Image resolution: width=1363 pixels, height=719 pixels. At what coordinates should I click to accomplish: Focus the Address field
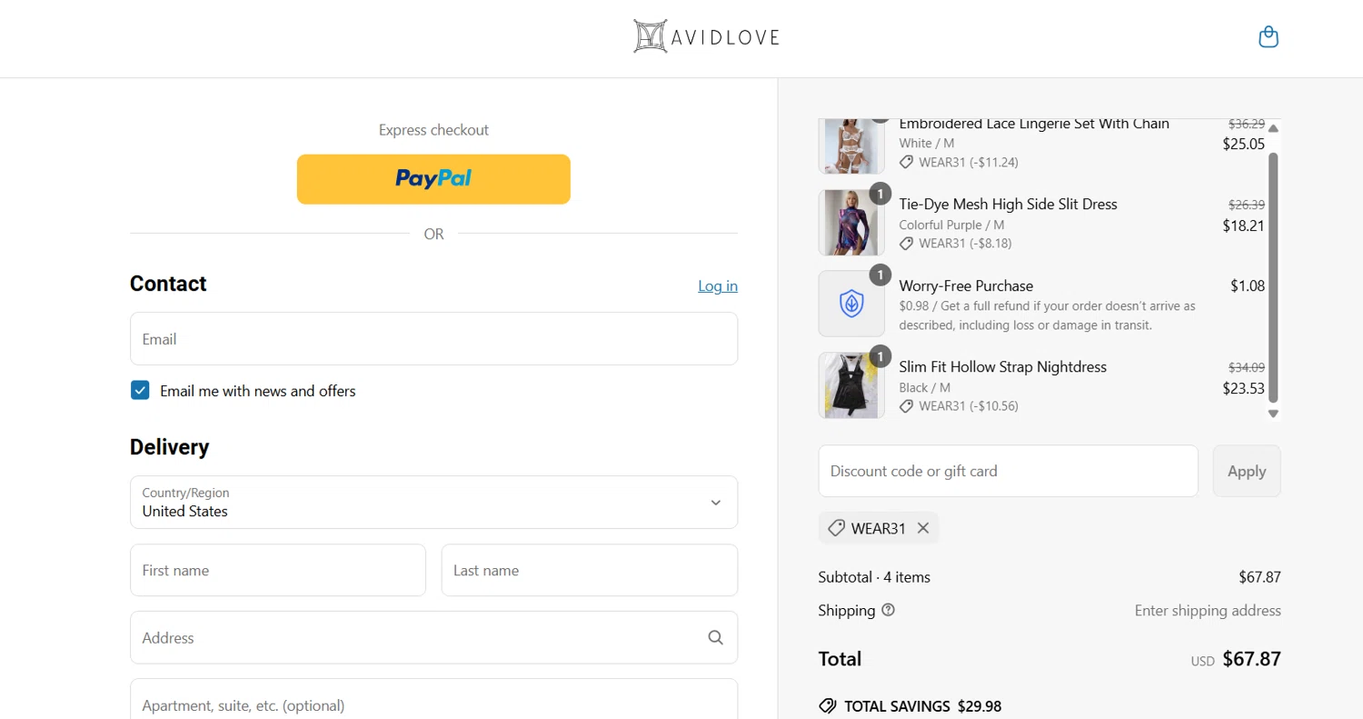[433, 637]
